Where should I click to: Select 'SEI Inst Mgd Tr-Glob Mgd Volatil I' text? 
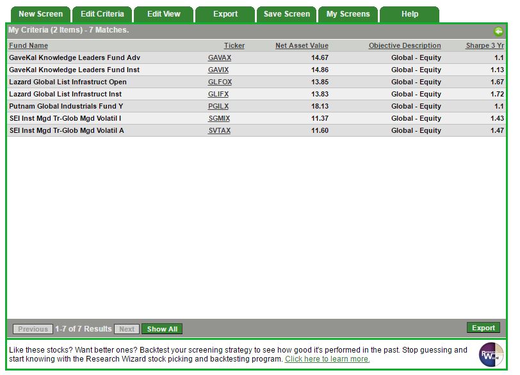pyautogui.click(x=65, y=118)
